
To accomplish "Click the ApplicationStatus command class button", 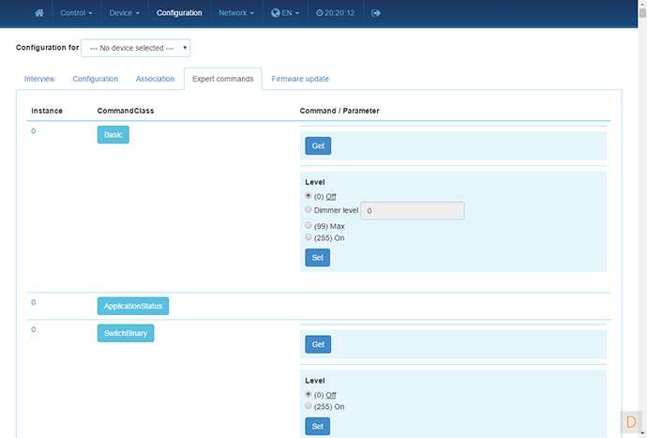I will point(132,306).
